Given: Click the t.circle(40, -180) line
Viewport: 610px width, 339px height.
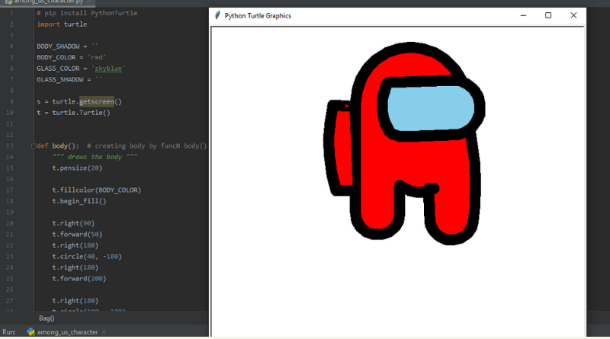Looking at the screenshot, I should (87, 257).
